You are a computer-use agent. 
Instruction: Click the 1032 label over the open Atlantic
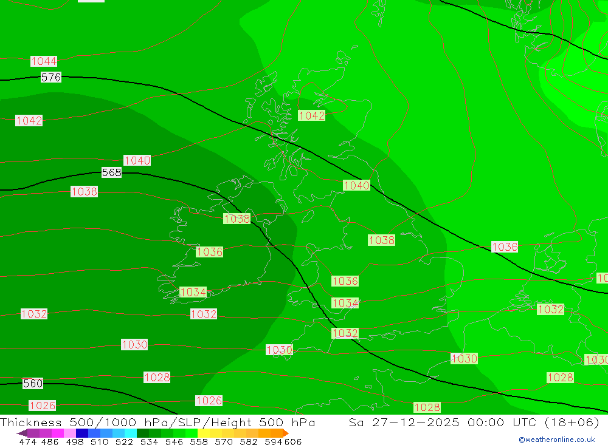click(x=34, y=314)
